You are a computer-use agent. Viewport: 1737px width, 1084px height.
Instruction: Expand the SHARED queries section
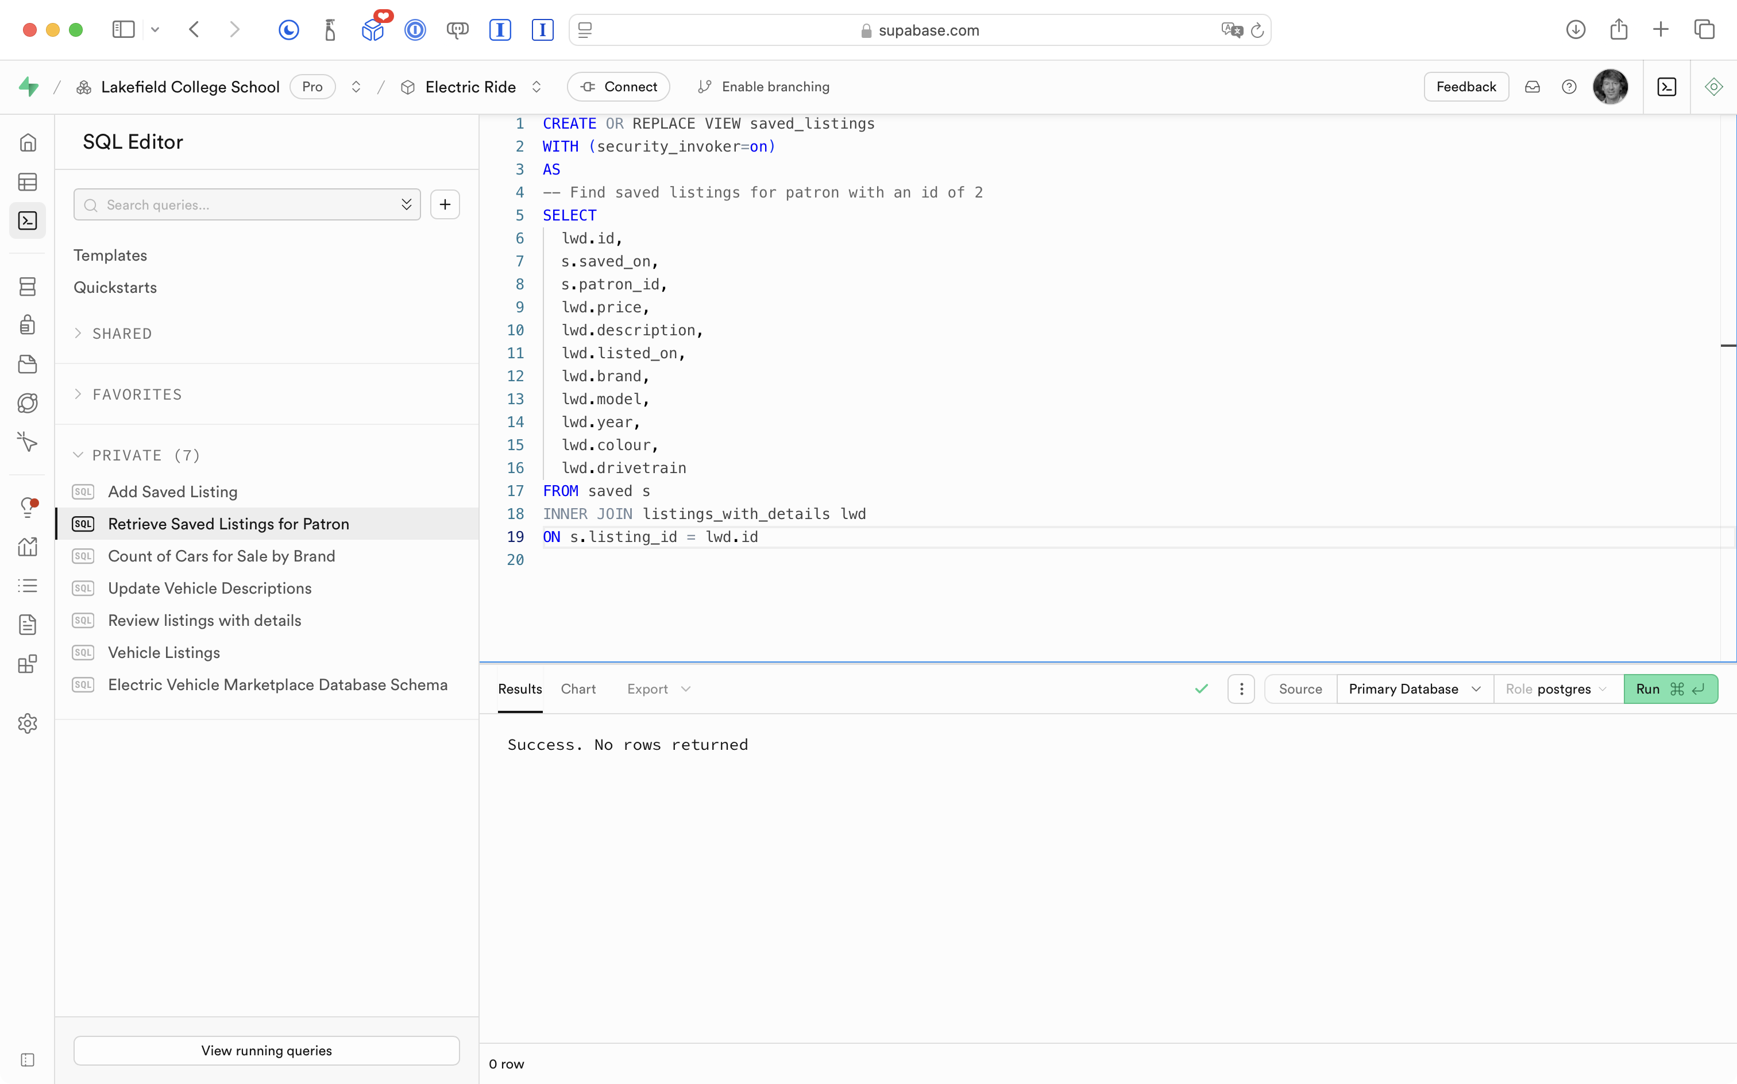122,334
